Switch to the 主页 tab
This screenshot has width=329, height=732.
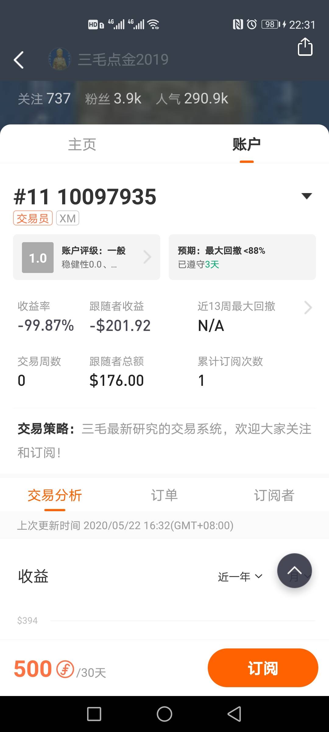point(82,145)
